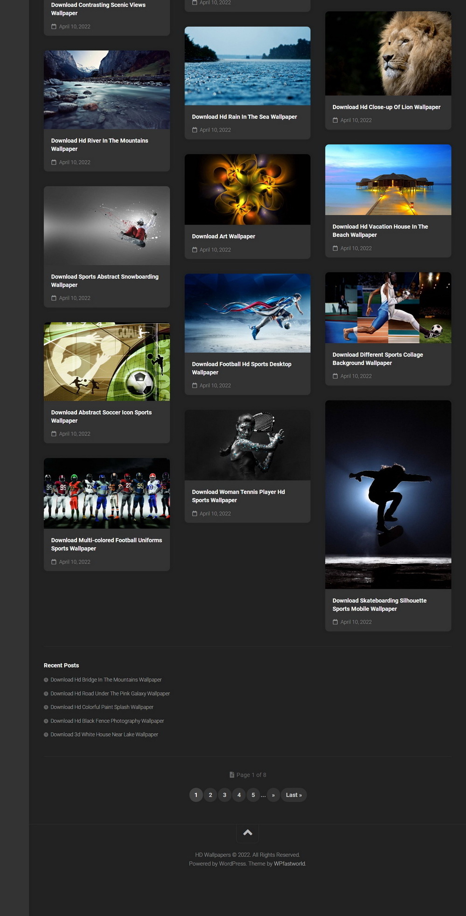
Task: Open the skateboarding silhouette wallpaper image
Action: pos(388,494)
